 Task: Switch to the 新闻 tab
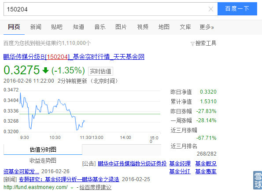point(36,27)
